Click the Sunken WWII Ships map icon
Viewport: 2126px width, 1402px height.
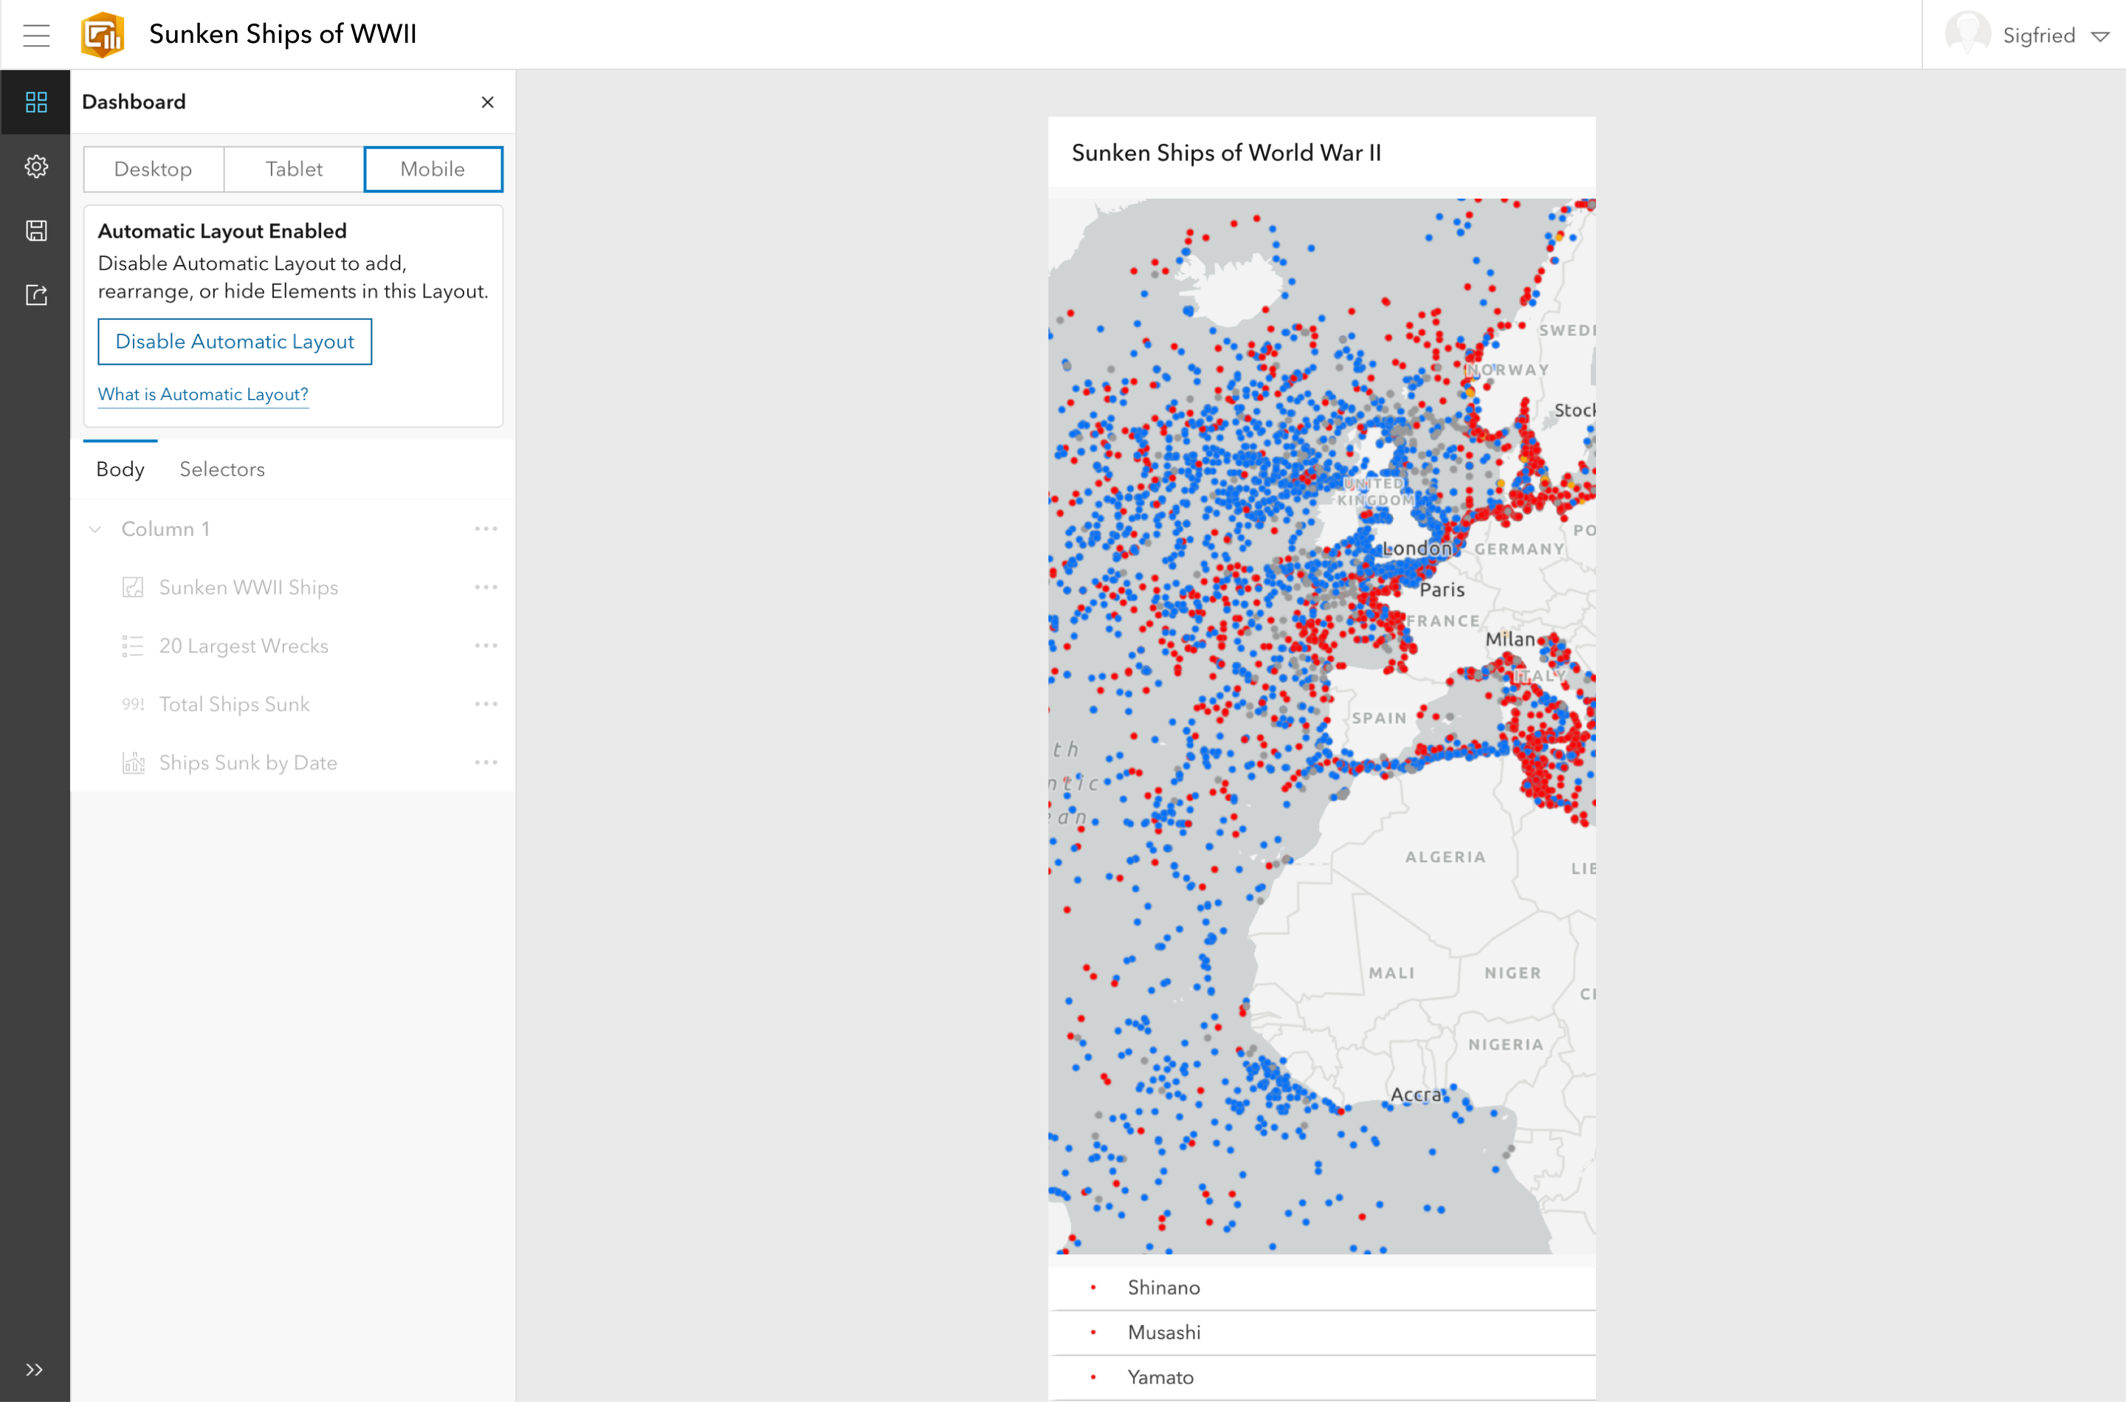(x=132, y=588)
